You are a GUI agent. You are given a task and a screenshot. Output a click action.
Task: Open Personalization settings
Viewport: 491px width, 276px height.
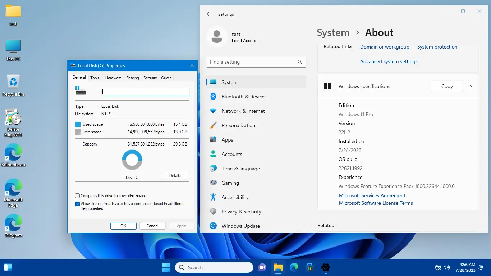click(x=238, y=125)
